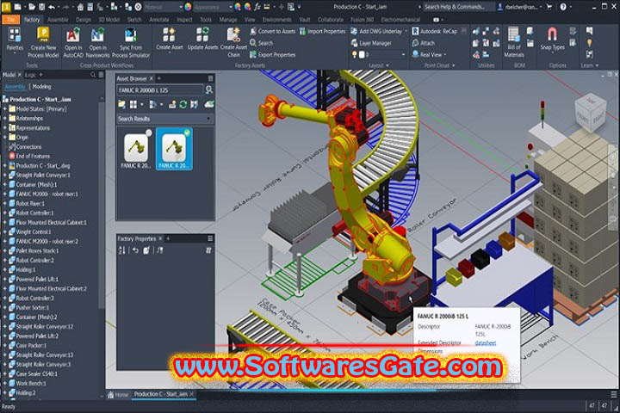This screenshot has height=413, width=620.
Task: Open Bill of Materials
Action: pos(513,42)
